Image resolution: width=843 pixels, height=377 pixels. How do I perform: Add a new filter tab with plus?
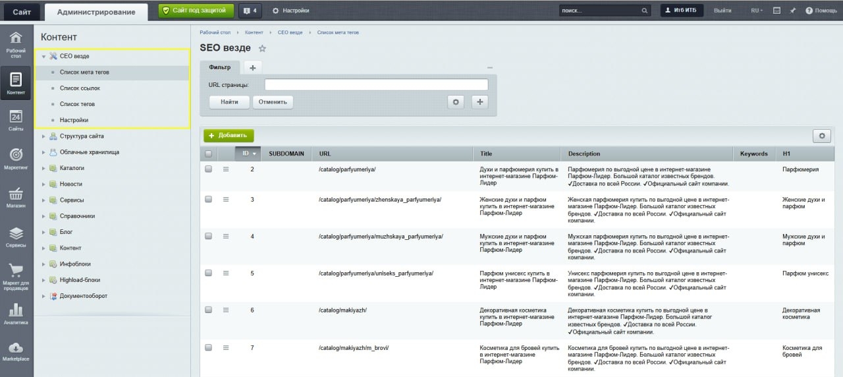[x=252, y=67]
